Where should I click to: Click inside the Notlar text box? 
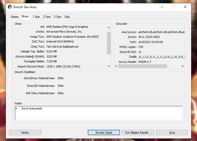click(99, 113)
